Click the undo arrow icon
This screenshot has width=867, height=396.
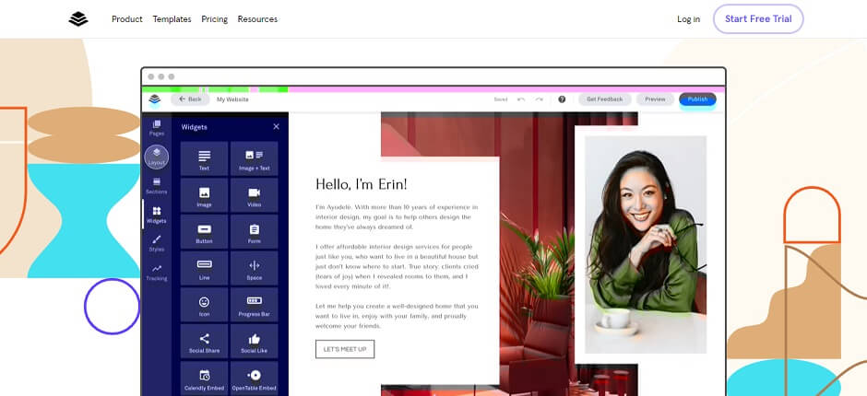521,99
